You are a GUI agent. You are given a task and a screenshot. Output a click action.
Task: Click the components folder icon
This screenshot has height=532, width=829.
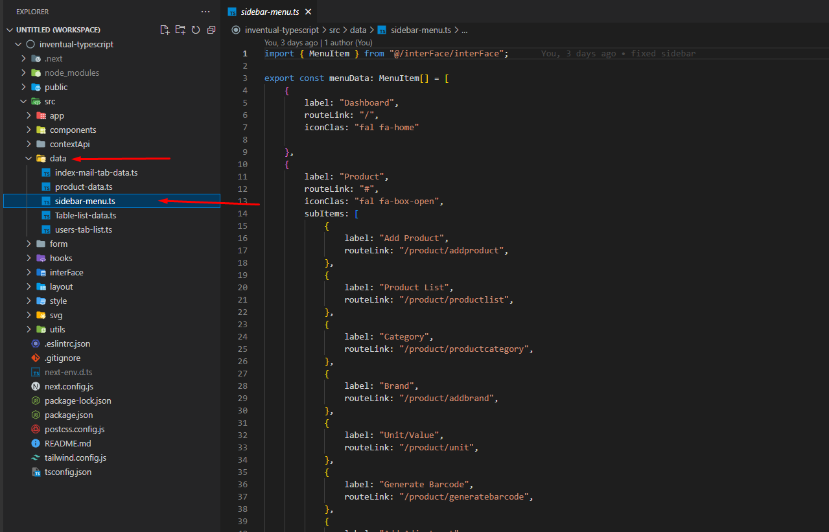pos(41,130)
